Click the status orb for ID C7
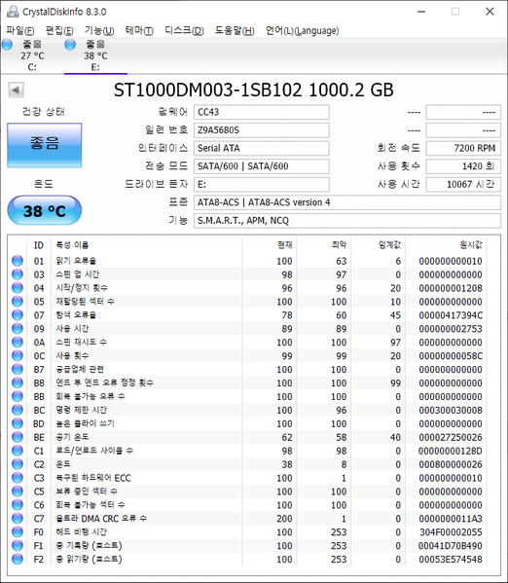 18,519
